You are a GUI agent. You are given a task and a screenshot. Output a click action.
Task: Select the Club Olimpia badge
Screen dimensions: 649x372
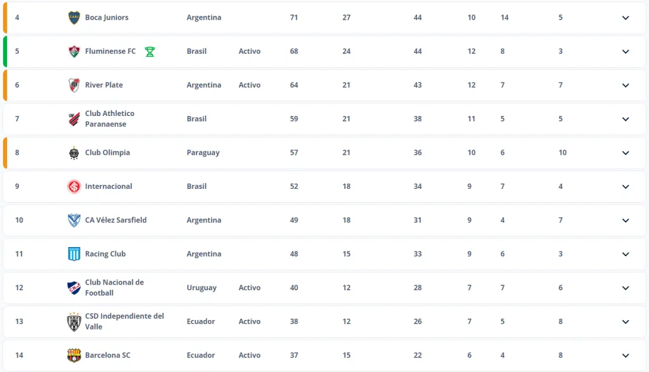(x=74, y=152)
